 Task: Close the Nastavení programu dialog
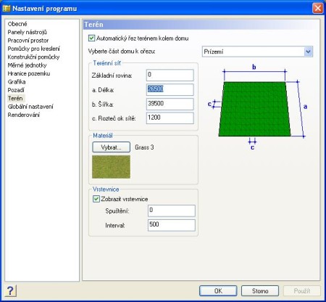(x=318, y=9)
